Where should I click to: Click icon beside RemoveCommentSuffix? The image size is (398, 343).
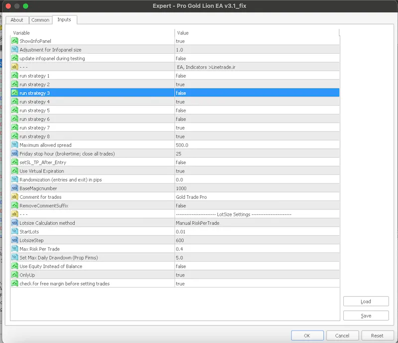click(x=15, y=205)
